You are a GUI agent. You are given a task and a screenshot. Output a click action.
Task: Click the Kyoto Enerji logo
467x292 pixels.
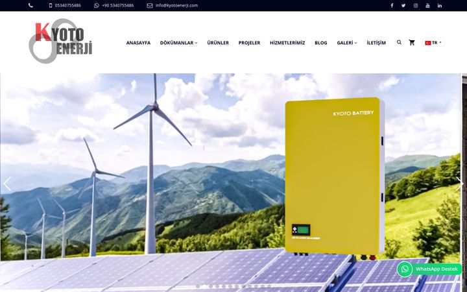click(x=60, y=41)
